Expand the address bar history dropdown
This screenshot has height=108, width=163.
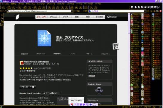tap(72, 11)
